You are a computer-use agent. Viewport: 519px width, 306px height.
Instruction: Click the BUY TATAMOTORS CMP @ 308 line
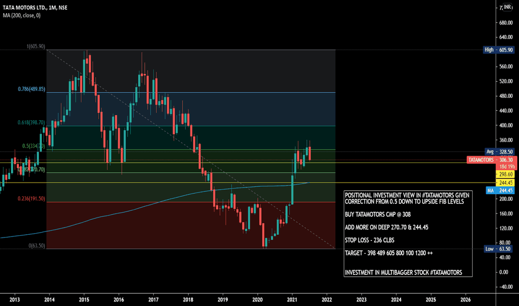pos(378,214)
